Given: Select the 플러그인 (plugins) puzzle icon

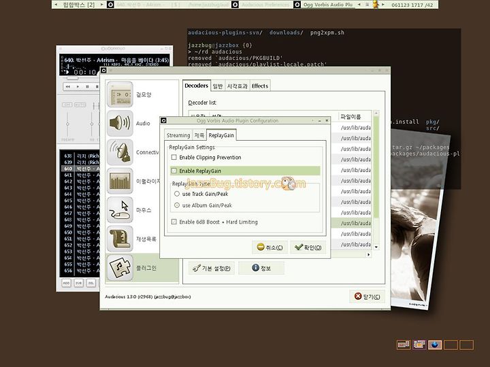Looking at the screenshot, I should [120, 268].
